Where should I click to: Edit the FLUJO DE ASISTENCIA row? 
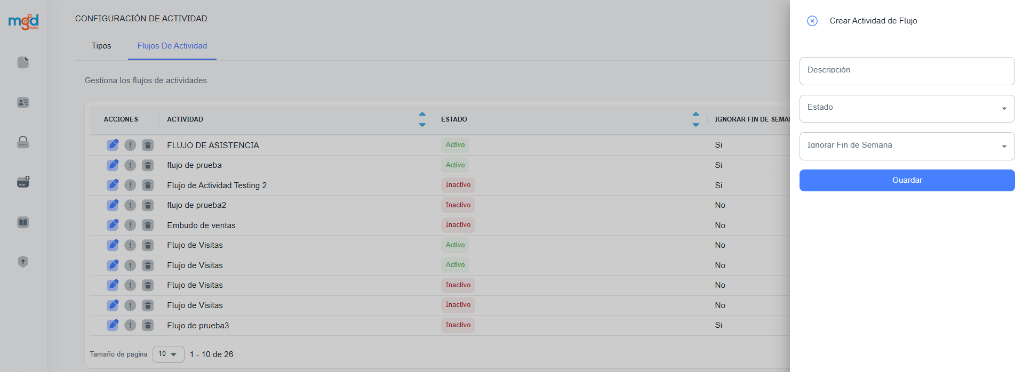113,145
